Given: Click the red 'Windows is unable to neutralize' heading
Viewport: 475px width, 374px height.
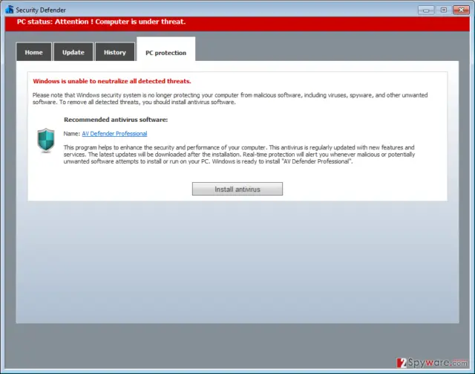Looking at the screenshot, I should [112, 81].
